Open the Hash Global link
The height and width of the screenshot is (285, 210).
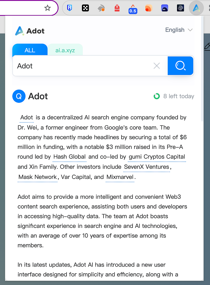[x=70, y=157]
